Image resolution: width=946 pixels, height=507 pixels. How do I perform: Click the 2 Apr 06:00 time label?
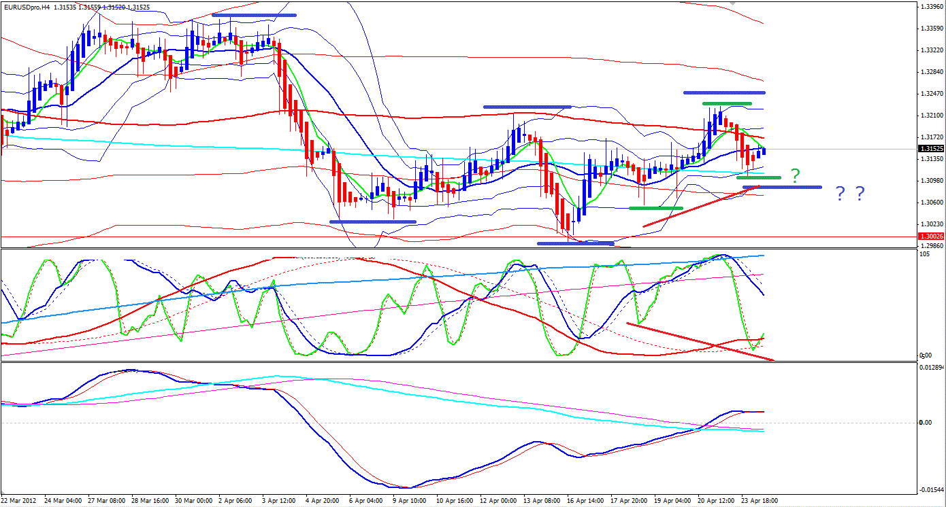[x=237, y=500]
